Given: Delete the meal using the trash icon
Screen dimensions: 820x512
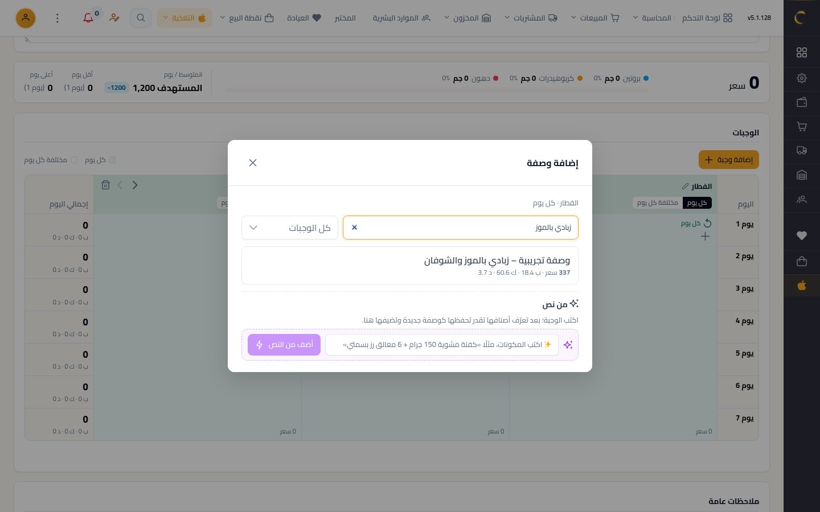Looking at the screenshot, I should (105, 185).
